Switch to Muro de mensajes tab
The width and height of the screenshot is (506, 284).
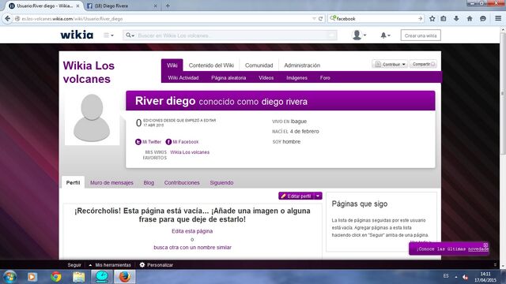click(x=111, y=182)
